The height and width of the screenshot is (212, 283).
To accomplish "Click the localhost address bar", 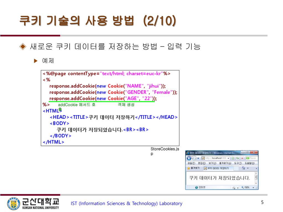I will point(216,158).
